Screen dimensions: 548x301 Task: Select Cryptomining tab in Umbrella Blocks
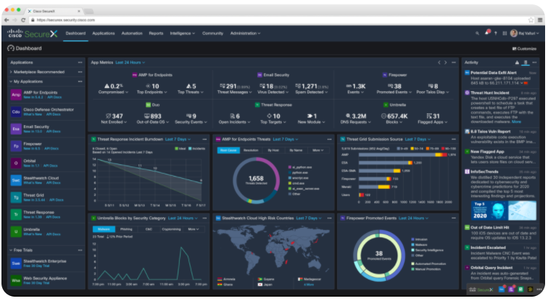(x=171, y=229)
